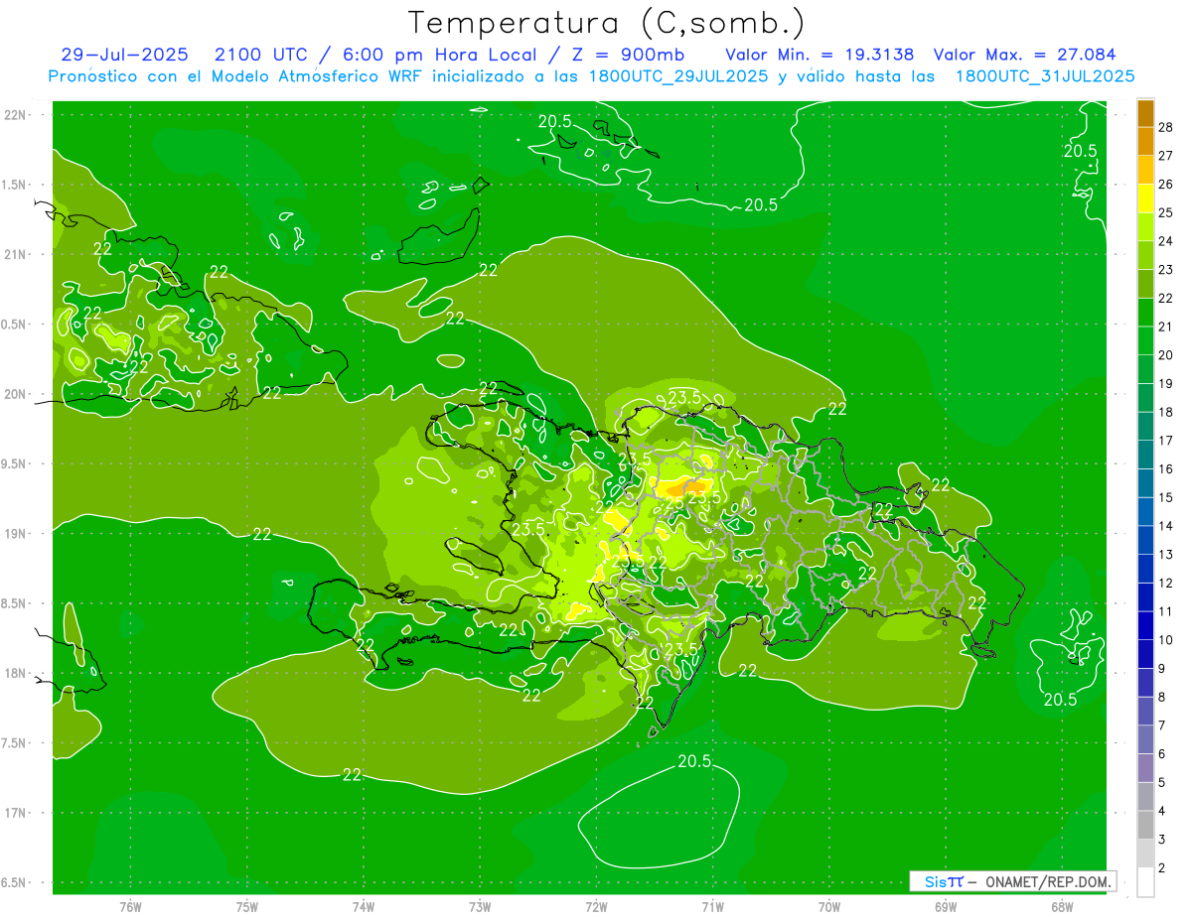Click the 76W longitude axis label
The height and width of the screenshot is (920, 1192).
pos(130,907)
